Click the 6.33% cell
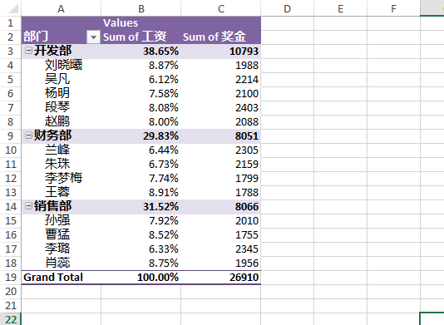The image size is (444, 325). (141, 249)
